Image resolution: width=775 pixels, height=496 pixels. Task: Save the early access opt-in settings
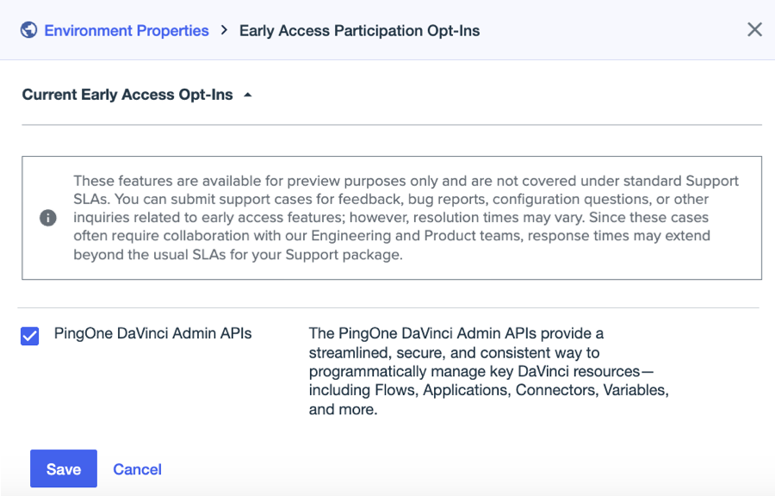(63, 468)
